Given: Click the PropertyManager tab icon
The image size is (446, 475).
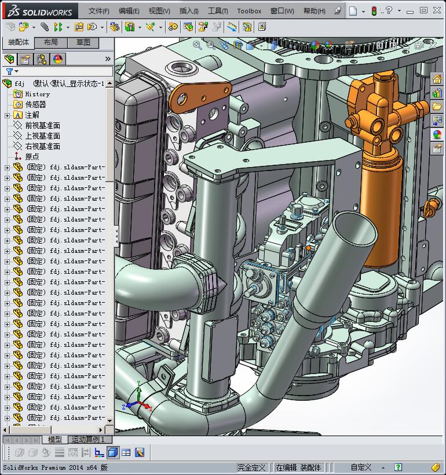Looking at the screenshot, I should tap(25, 59).
